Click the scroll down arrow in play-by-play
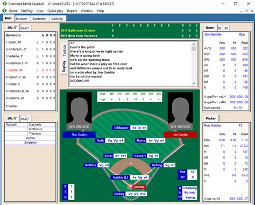The height and width of the screenshot is (205, 255). tap(194, 83)
